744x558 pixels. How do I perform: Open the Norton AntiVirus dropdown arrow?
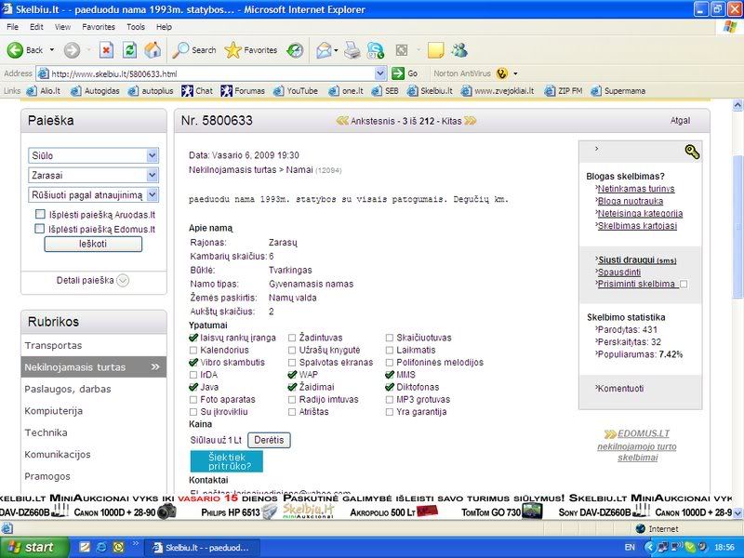[515, 73]
